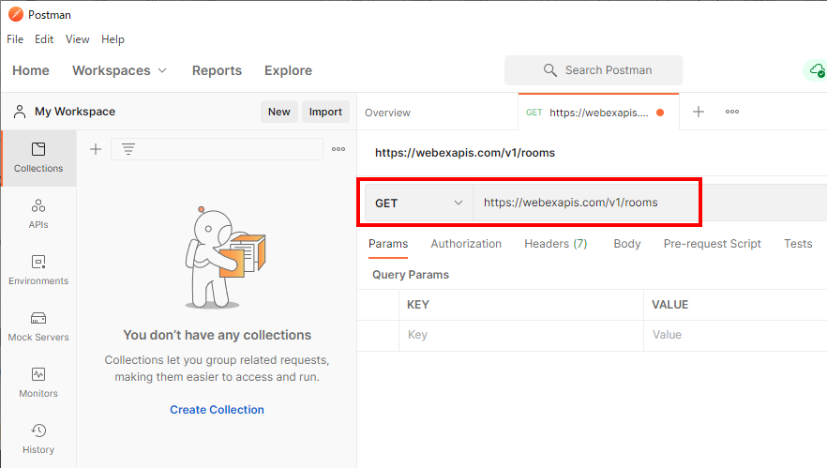
Task: Switch to the Headers (7) tab
Action: click(555, 244)
